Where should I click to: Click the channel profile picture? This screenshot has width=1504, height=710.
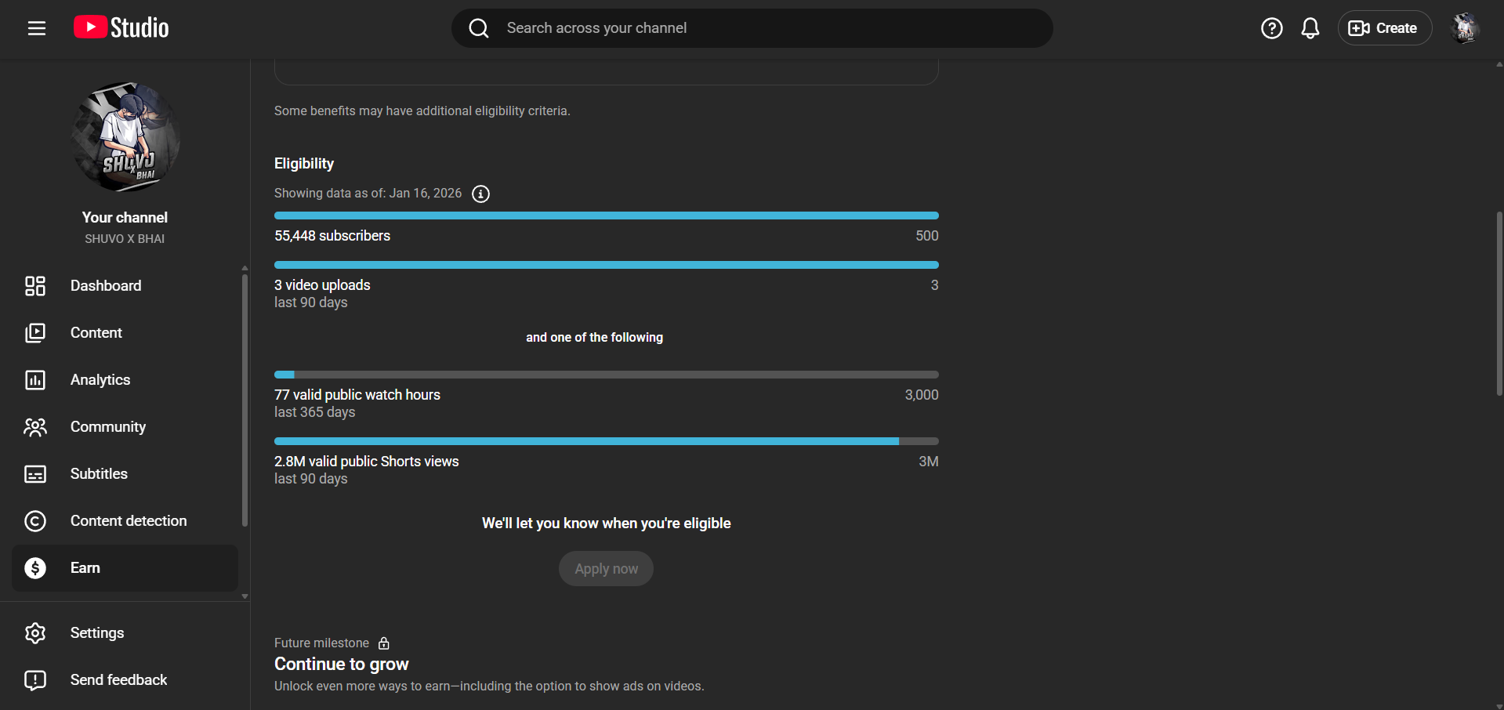tap(125, 137)
